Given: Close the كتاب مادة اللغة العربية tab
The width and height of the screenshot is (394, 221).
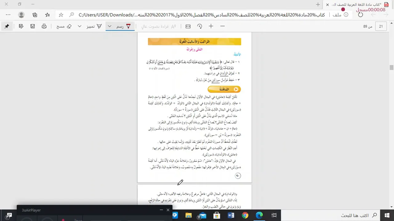Looking at the screenshot, I should (x=328, y=4).
